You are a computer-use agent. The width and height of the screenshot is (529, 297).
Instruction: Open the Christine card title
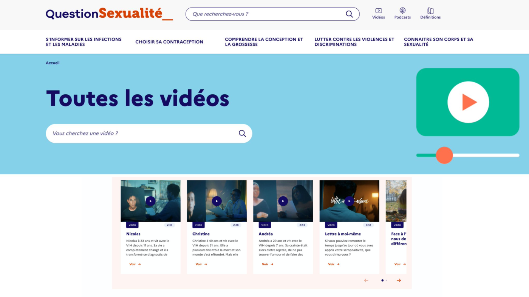(x=201, y=234)
